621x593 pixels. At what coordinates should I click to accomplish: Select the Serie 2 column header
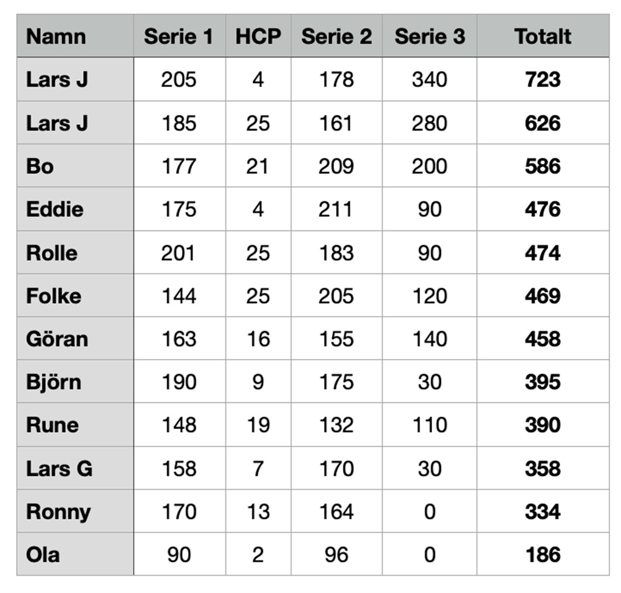click(337, 37)
